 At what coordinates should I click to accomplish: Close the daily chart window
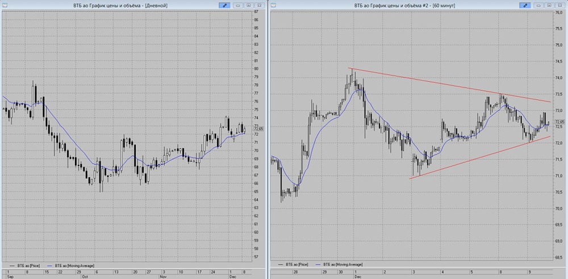click(x=260, y=5)
